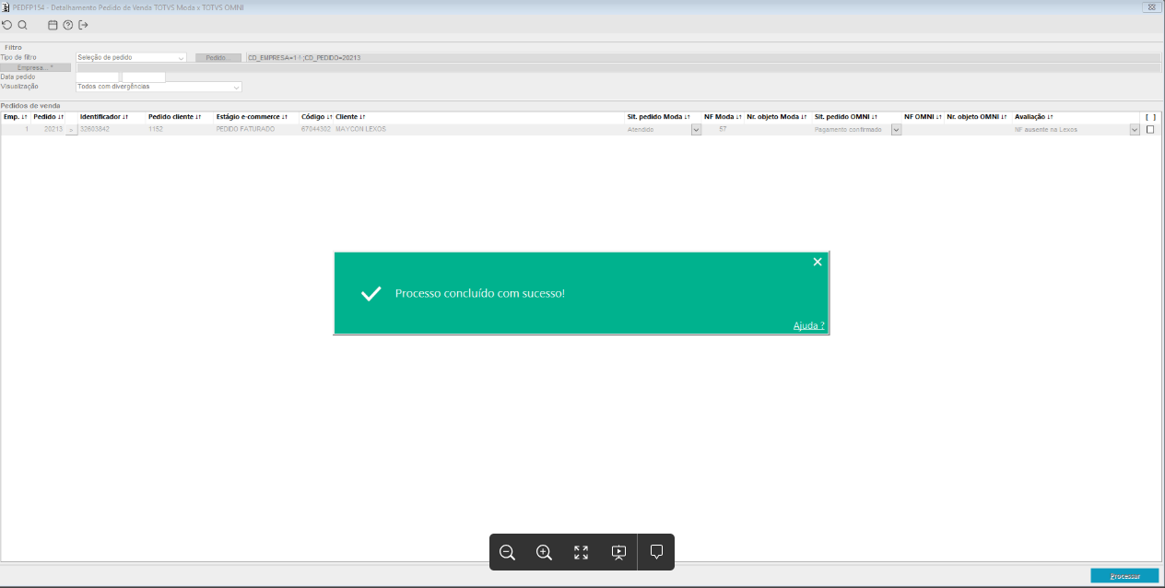Click the Processar button
The height and width of the screenshot is (588, 1165).
point(1124,576)
